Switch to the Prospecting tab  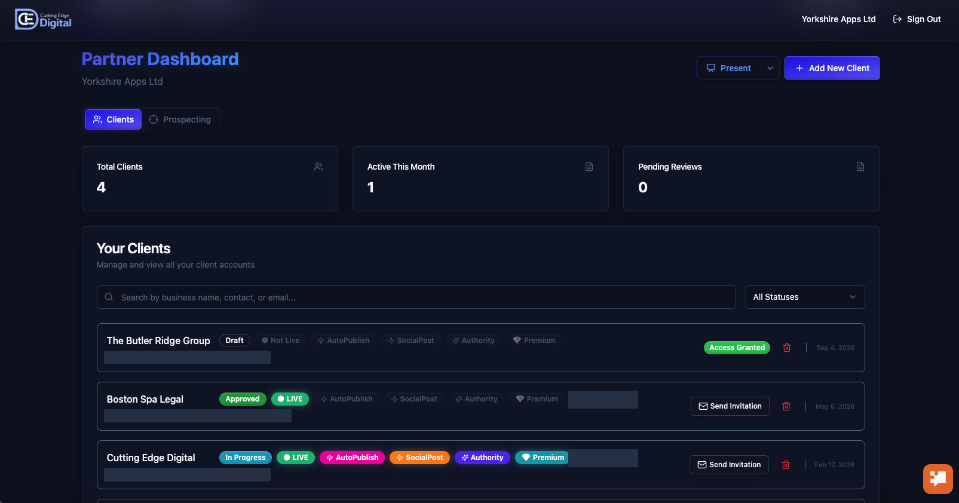[180, 119]
